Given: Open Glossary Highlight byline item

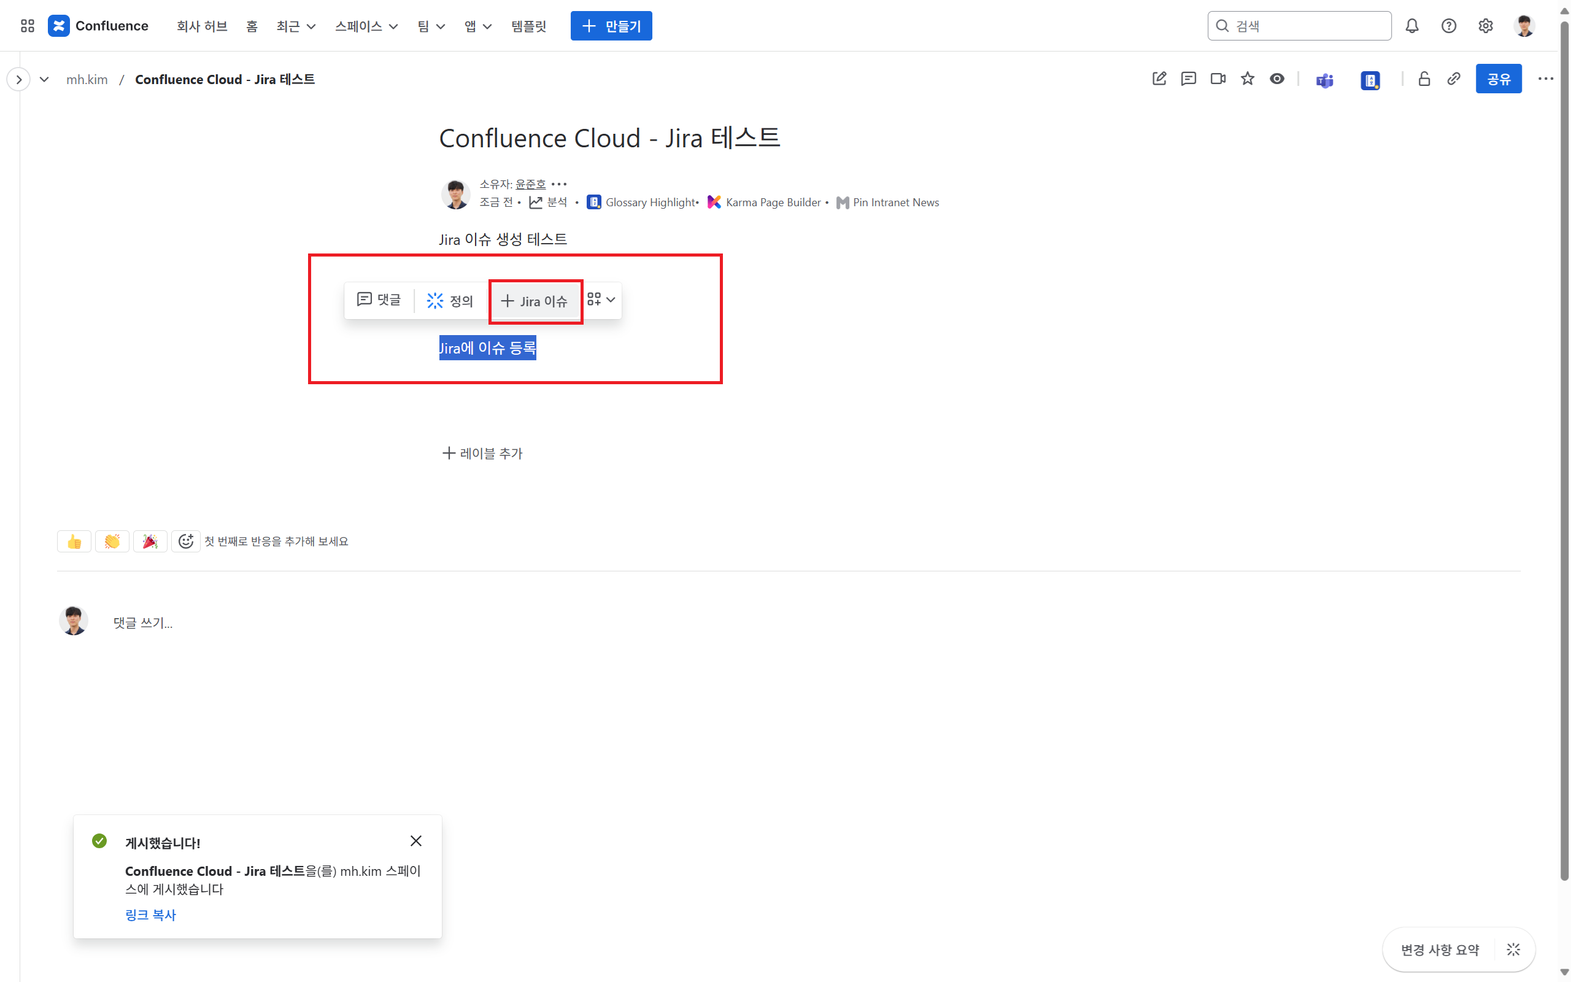Looking at the screenshot, I should coord(641,203).
